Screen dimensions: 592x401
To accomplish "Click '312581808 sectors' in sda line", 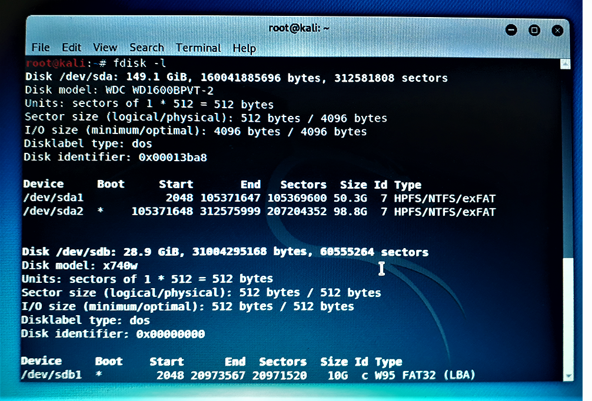I will 391,78.
